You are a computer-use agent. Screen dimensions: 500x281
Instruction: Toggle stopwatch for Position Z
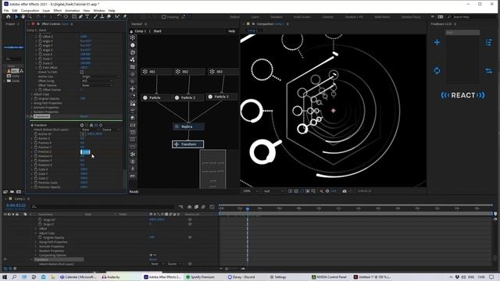coord(36,151)
